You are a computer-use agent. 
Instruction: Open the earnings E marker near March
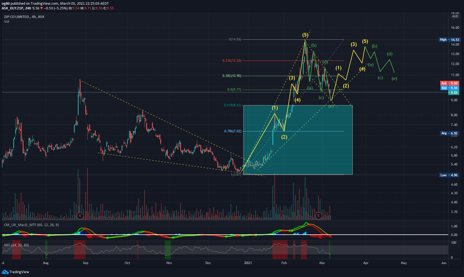coord(319,216)
